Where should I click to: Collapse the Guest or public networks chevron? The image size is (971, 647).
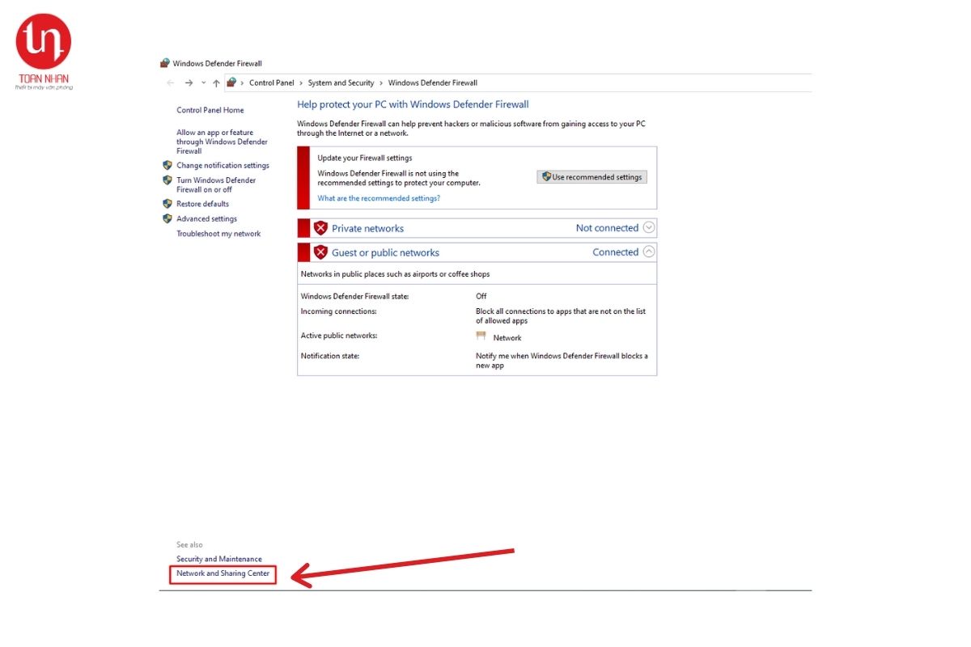649,252
